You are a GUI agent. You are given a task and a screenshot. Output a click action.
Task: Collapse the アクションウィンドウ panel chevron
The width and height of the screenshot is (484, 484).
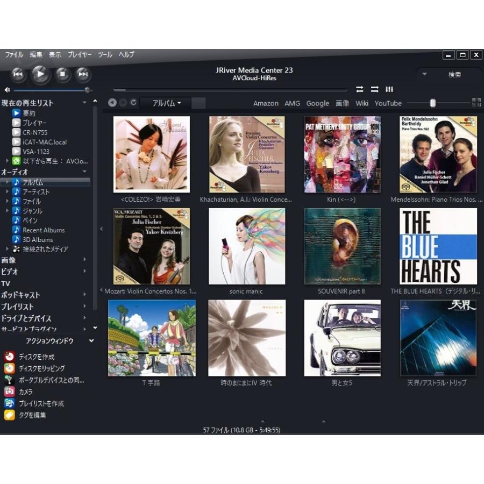click(91, 341)
